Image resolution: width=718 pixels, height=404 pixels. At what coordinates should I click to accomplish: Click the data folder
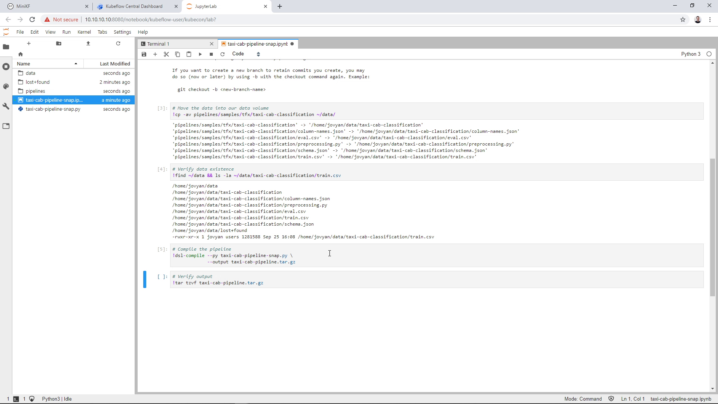31,73
